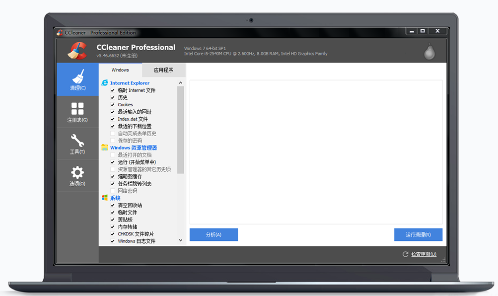Click the Piriform pear icon
The width and height of the screenshot is (498, 296).
429,52
